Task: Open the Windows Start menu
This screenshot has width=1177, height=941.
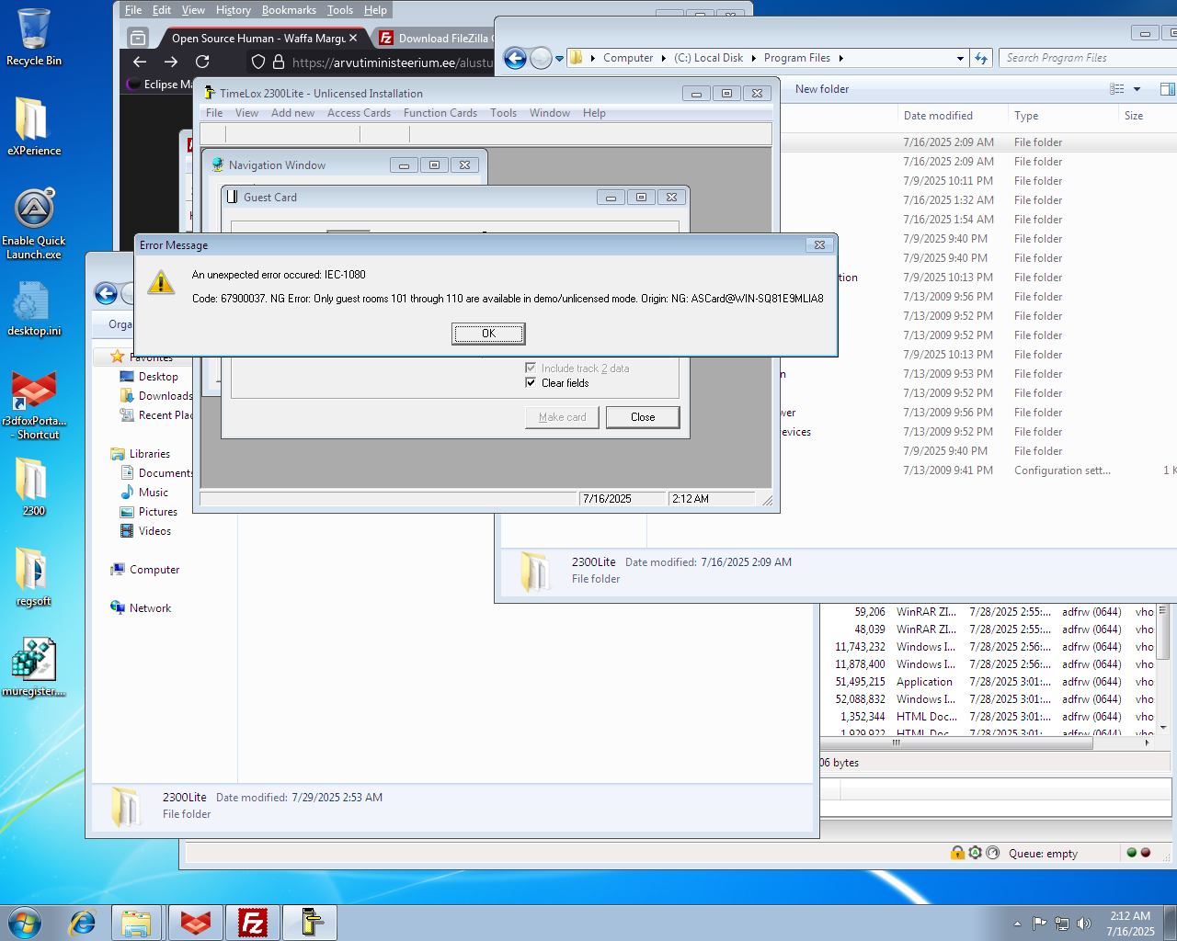Action: click(x=25, y=922)
